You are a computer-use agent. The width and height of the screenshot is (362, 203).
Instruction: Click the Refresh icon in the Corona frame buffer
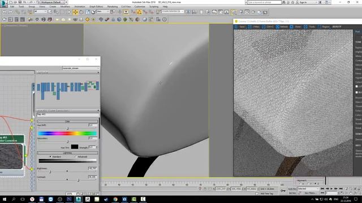coord(278,27)
